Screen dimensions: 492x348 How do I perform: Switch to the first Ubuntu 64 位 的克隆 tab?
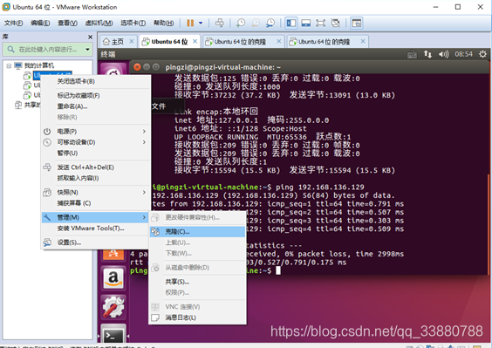tap(240, 42)
